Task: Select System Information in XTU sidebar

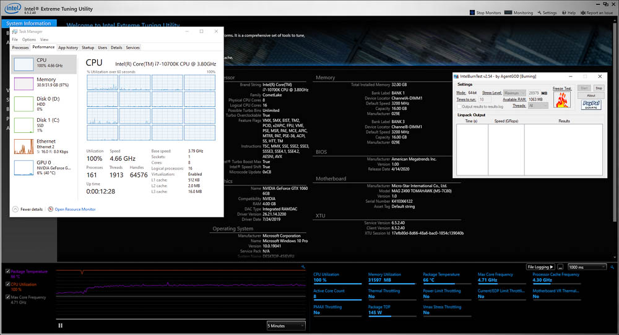Action: (28, 23)
